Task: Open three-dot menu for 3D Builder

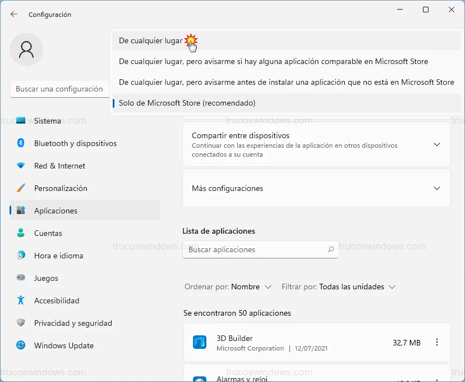Action: (x=437, y=343)
